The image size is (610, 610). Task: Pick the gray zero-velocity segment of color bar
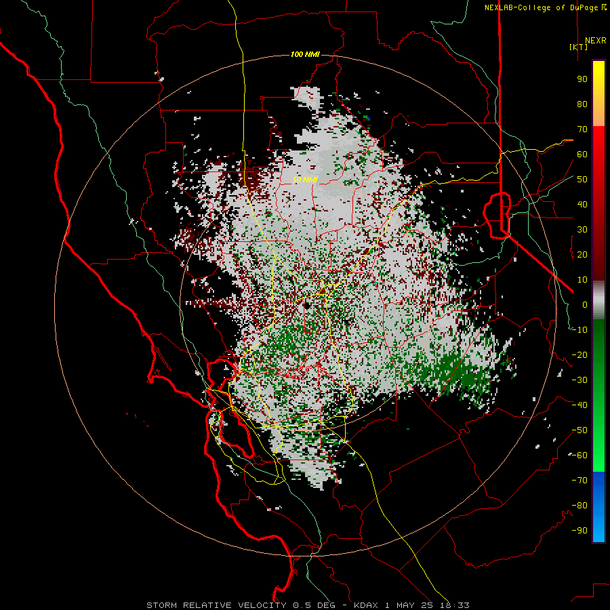[598, 300]
